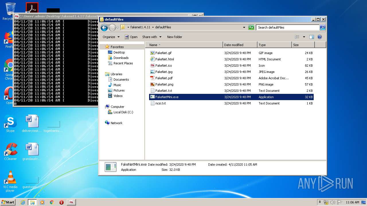The height and width of the screenshot is (206, 367).
Task: Click fakenet1.4.11 in the address breadcrumb
Action: point(140,27)
